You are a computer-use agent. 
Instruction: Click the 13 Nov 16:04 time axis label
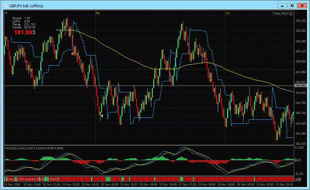pyautogui.click(x=148, y=184)
